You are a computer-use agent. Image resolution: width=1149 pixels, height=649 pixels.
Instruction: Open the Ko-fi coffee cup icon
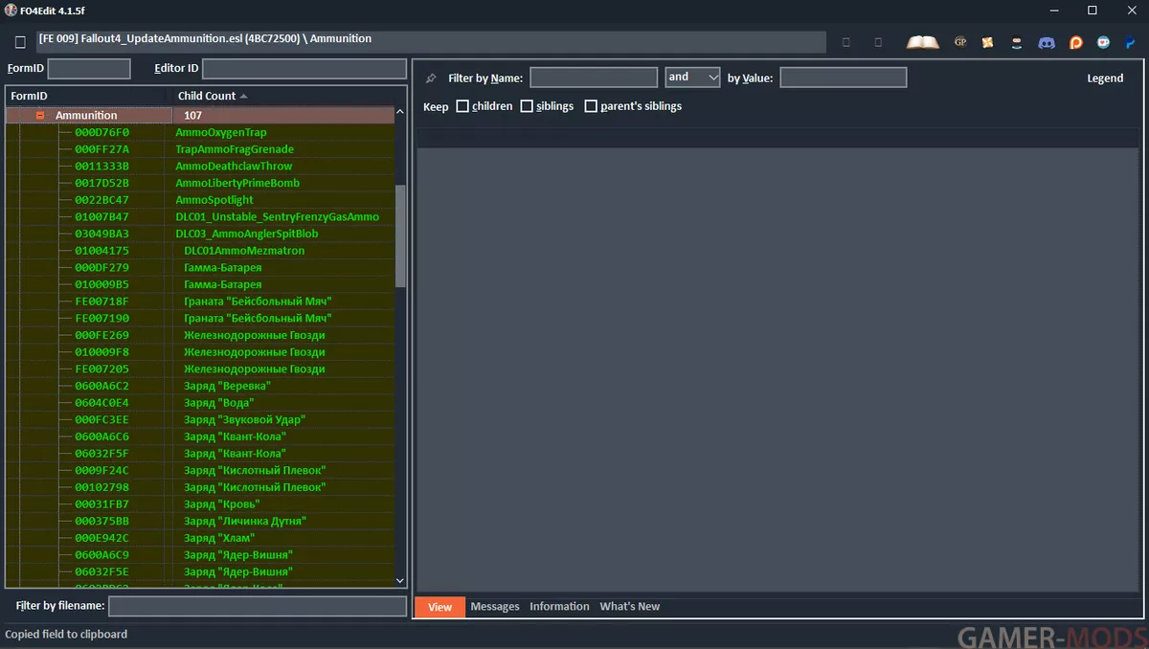(1104, 42)
